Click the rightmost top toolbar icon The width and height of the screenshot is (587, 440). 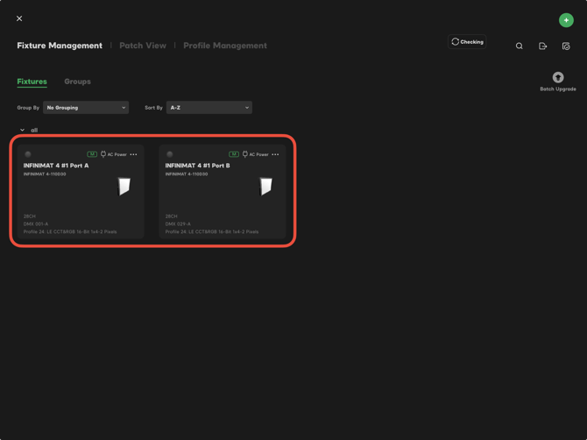[566, 46]
